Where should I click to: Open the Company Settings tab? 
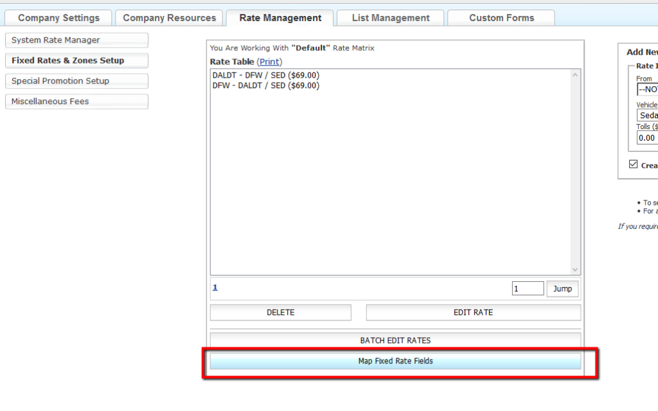pyautogui.click(x=58, y=18)
